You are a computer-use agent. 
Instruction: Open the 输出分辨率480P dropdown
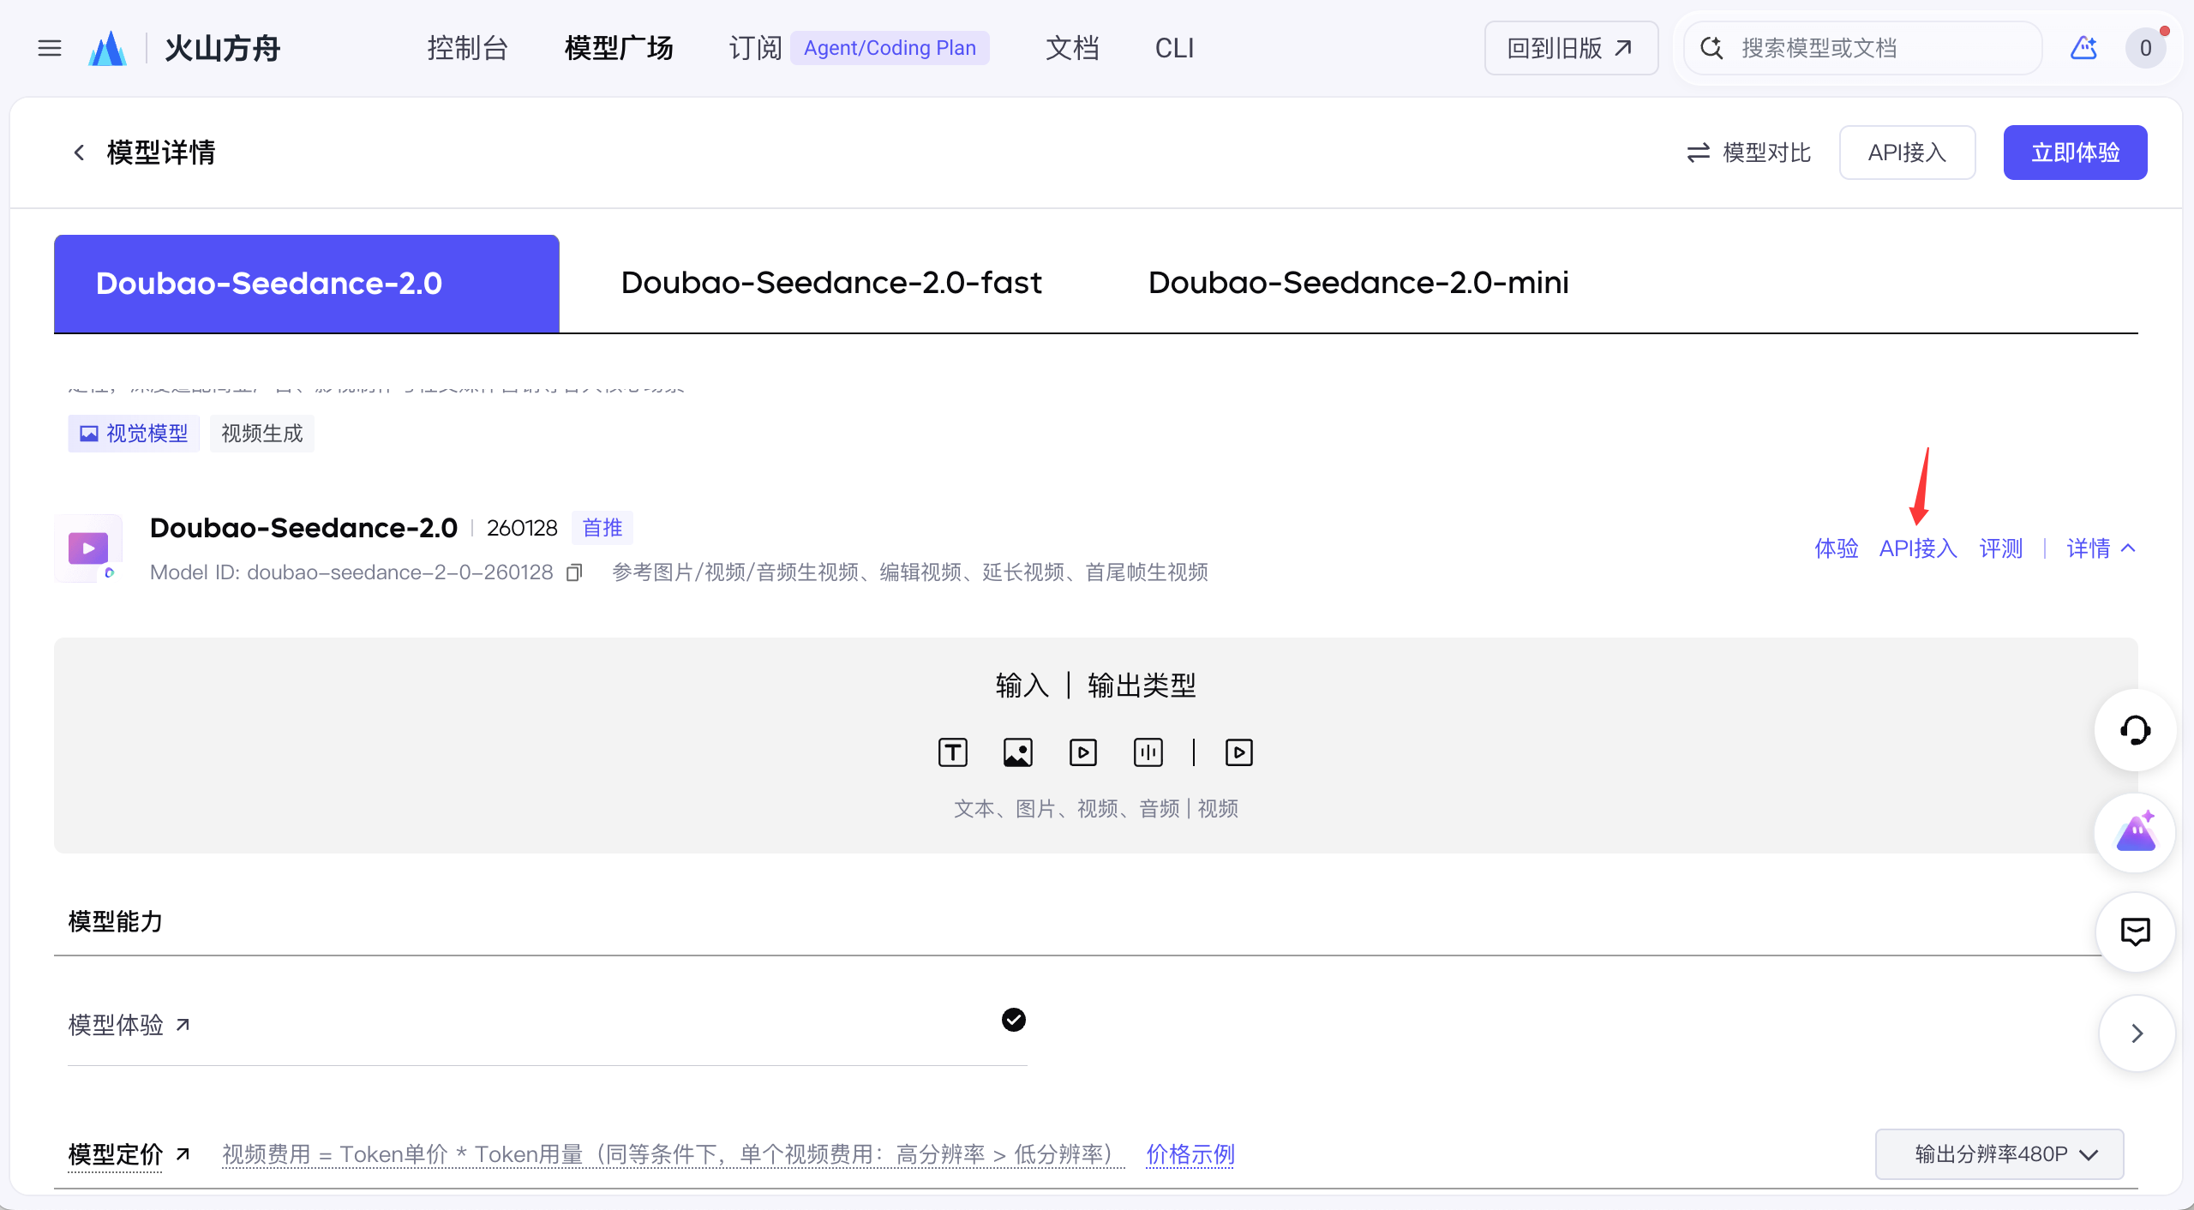pos(1999,1154)
